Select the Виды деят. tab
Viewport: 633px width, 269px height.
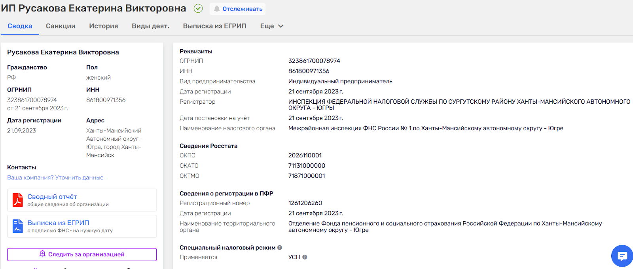[x=150, y=26]
